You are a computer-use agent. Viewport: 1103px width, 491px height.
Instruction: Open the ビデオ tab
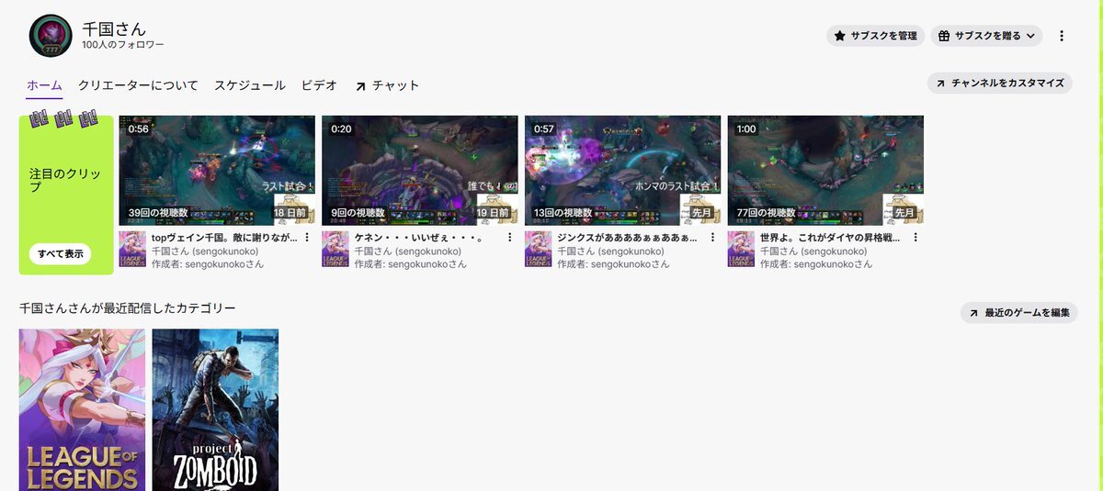click(x=319, y=85)
